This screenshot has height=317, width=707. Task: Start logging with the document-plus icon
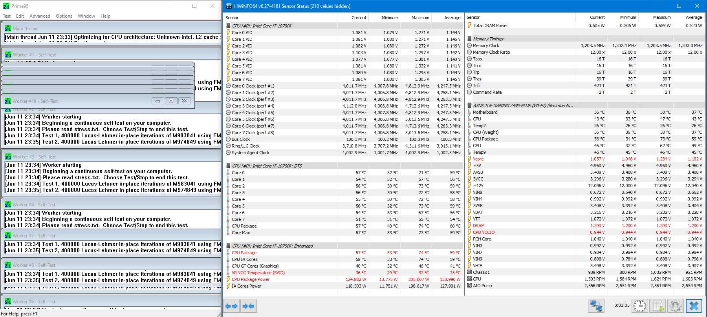click(658, 306)
